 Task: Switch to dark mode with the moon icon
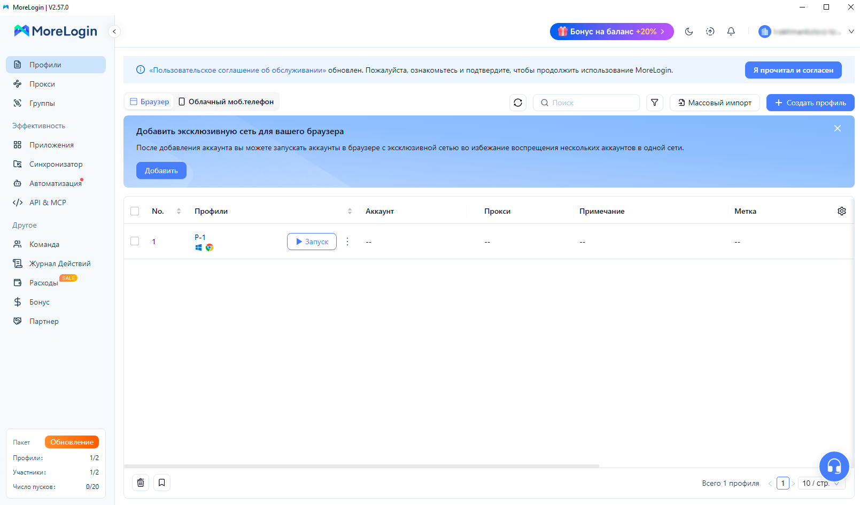click(x=689, y=32)
